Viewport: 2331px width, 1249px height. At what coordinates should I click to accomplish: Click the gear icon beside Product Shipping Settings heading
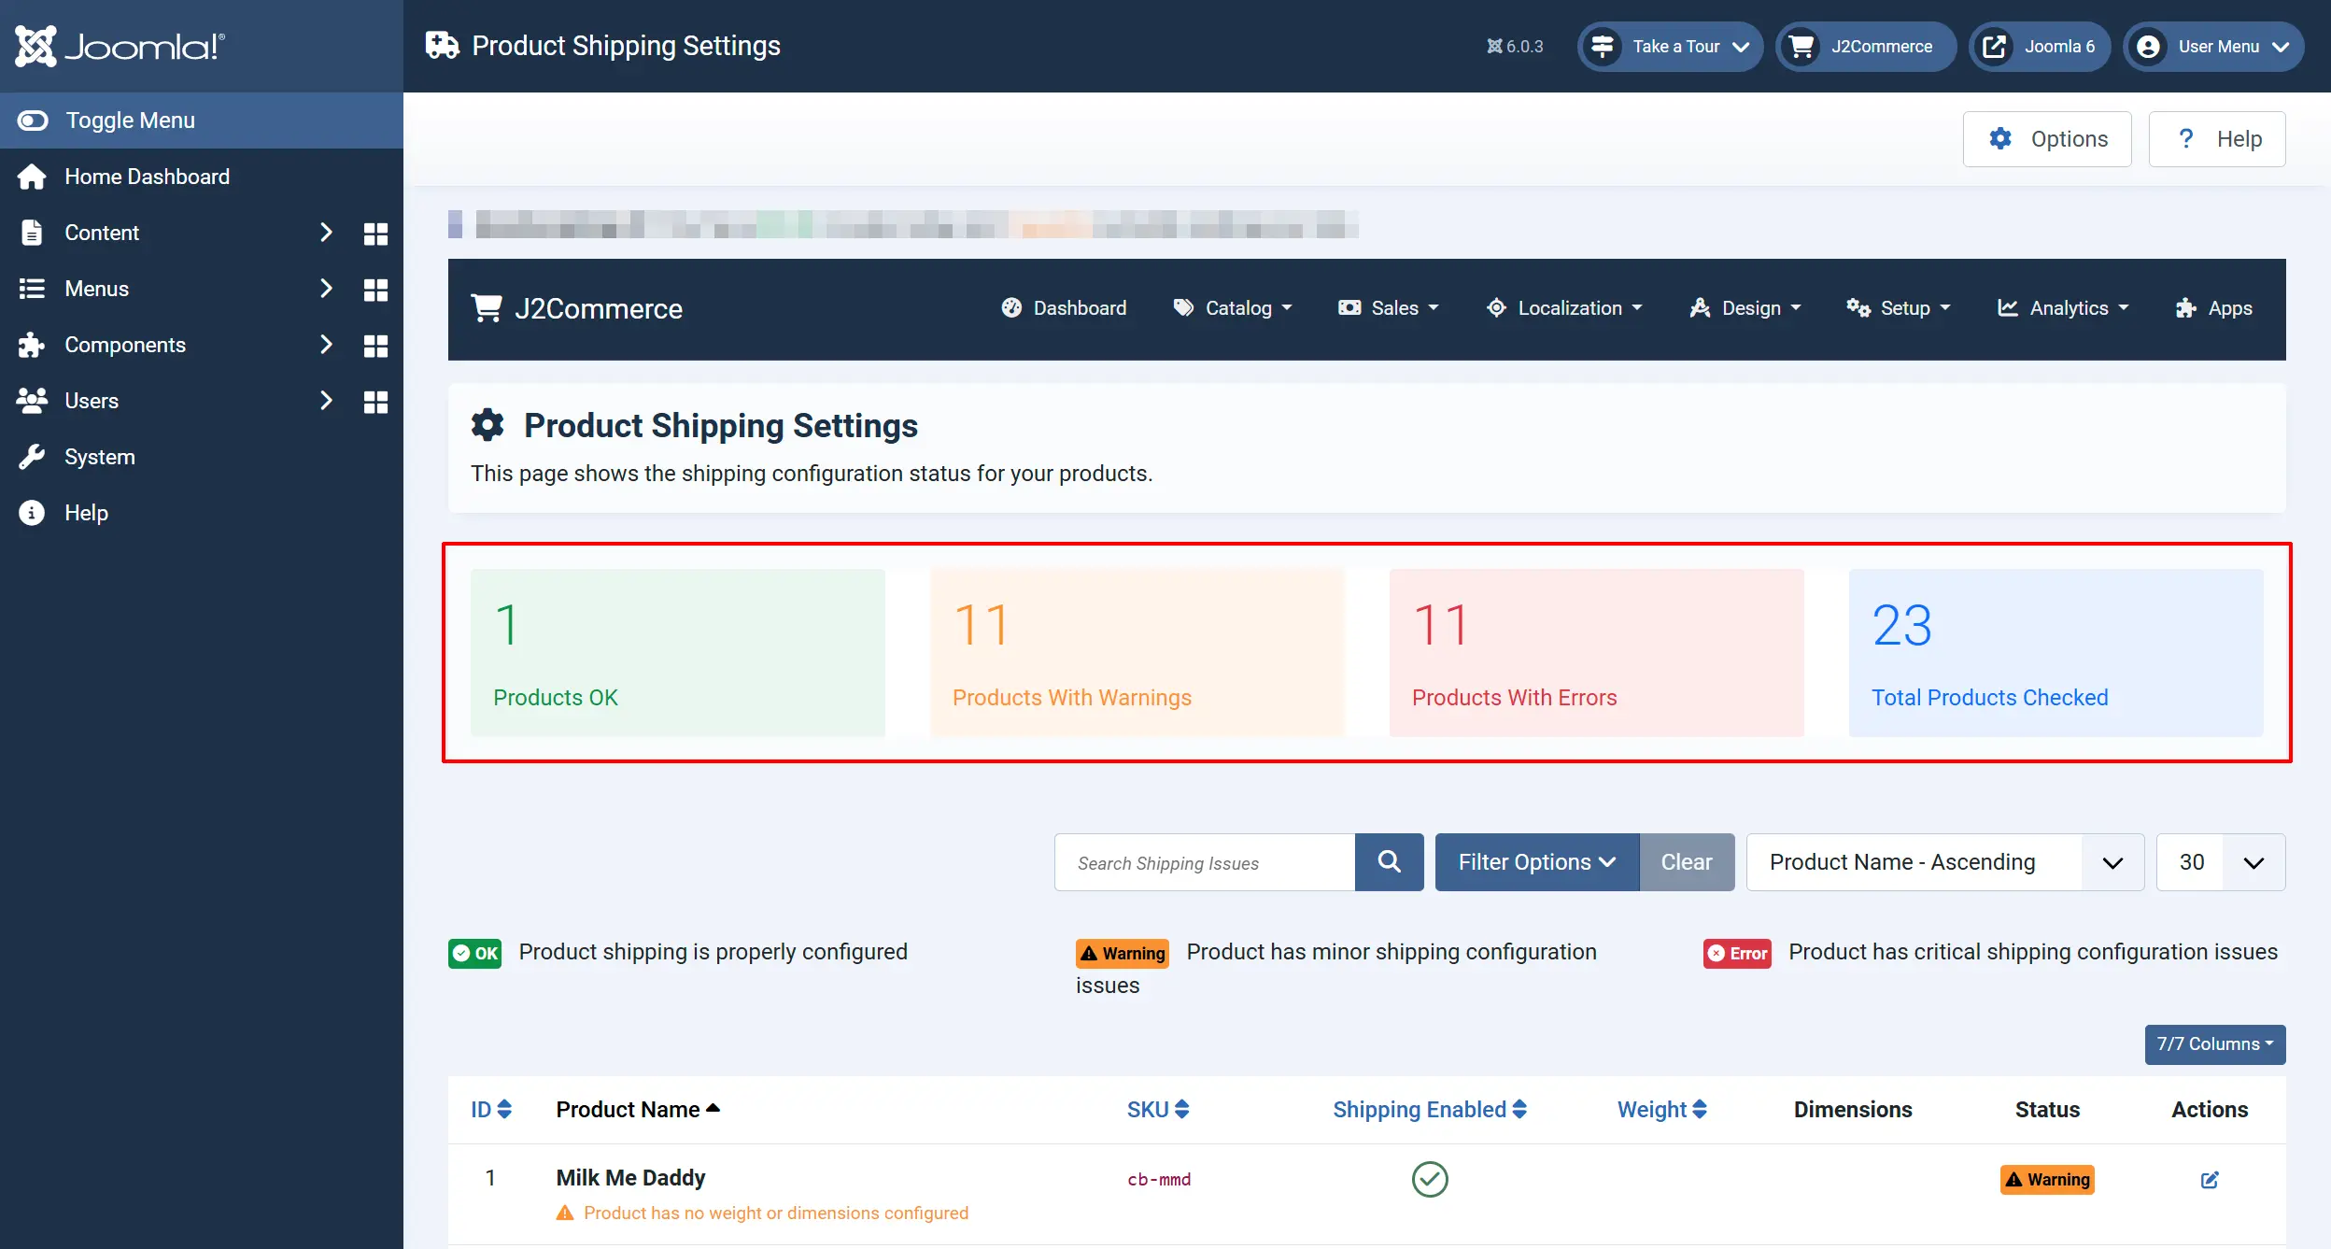[487, 425]
